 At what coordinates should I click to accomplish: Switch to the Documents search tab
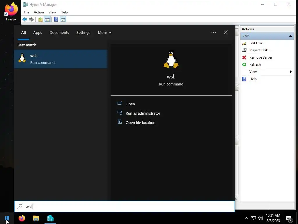[x=59, y=33]
